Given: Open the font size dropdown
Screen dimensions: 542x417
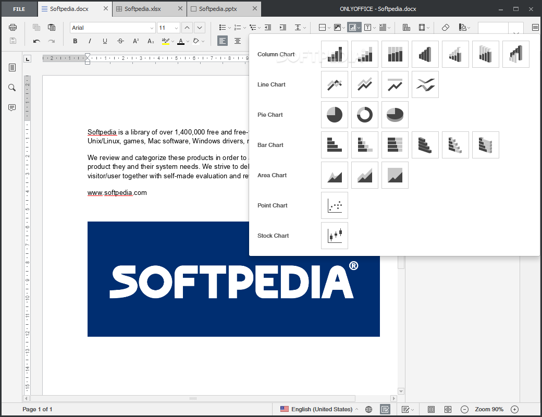Looking at the screenshot, I should pos(176,28).
